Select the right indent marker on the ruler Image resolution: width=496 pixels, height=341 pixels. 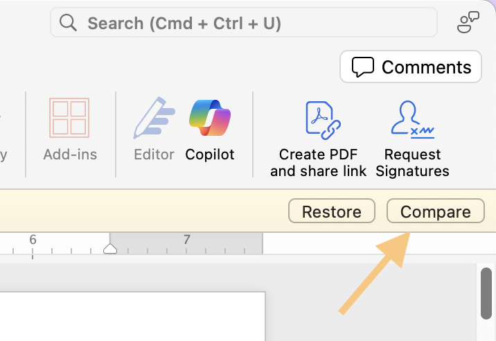[x=110, y=249]
